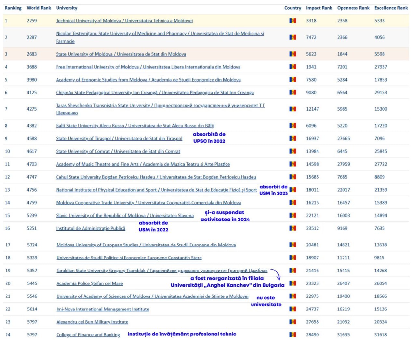
Task: Open Technical University of Moldova link
Action: click(124, 21)
